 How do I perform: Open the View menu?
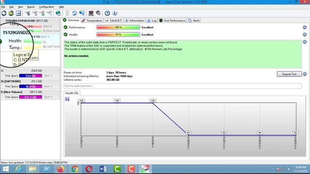coord(20,7)
